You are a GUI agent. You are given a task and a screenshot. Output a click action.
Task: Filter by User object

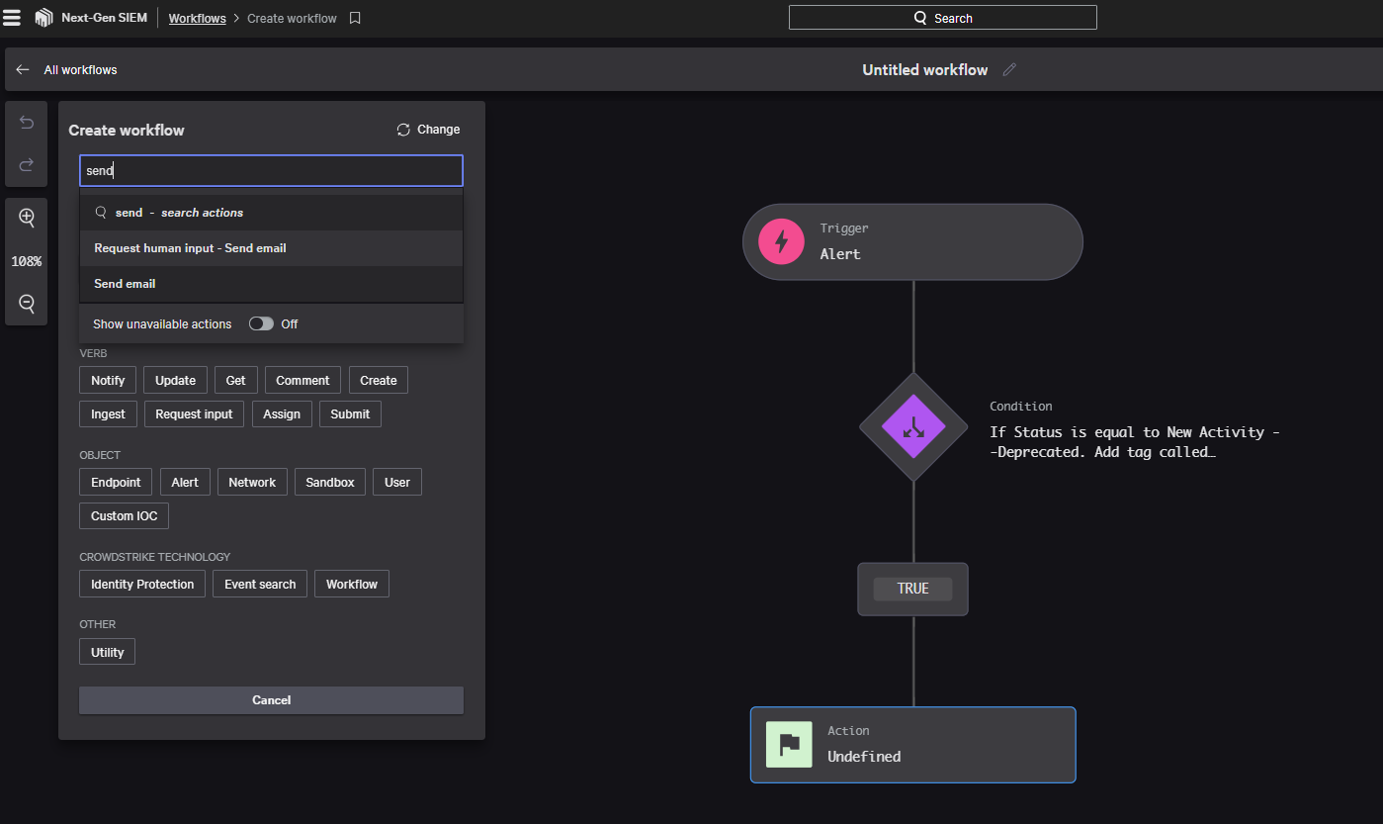[x=397, y=483]
